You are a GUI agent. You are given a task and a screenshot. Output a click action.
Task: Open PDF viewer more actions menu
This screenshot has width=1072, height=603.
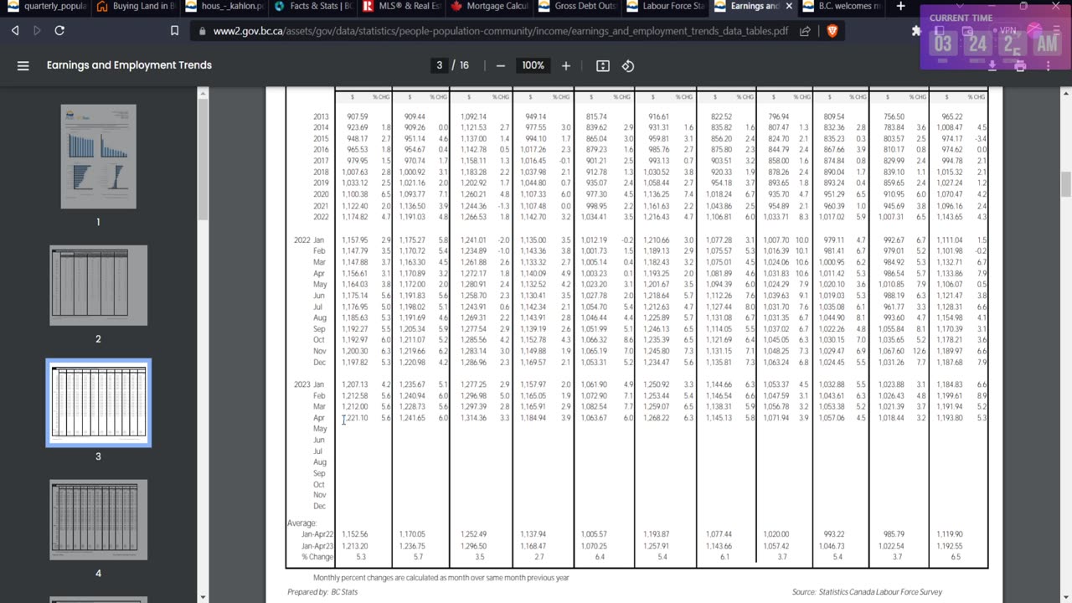[1048, 65]
